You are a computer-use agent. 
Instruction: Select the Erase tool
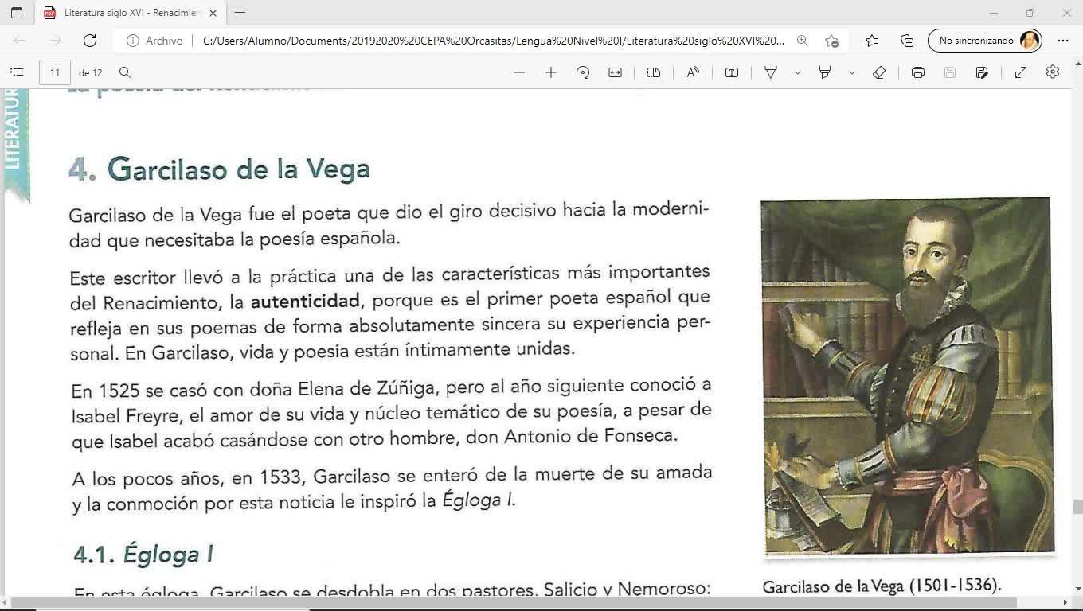879,72
